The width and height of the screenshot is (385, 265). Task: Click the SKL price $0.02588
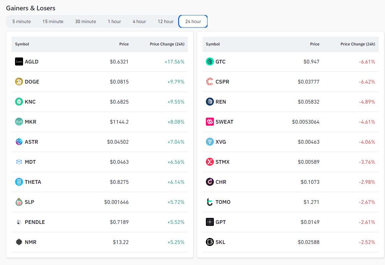tap(308, 242)
